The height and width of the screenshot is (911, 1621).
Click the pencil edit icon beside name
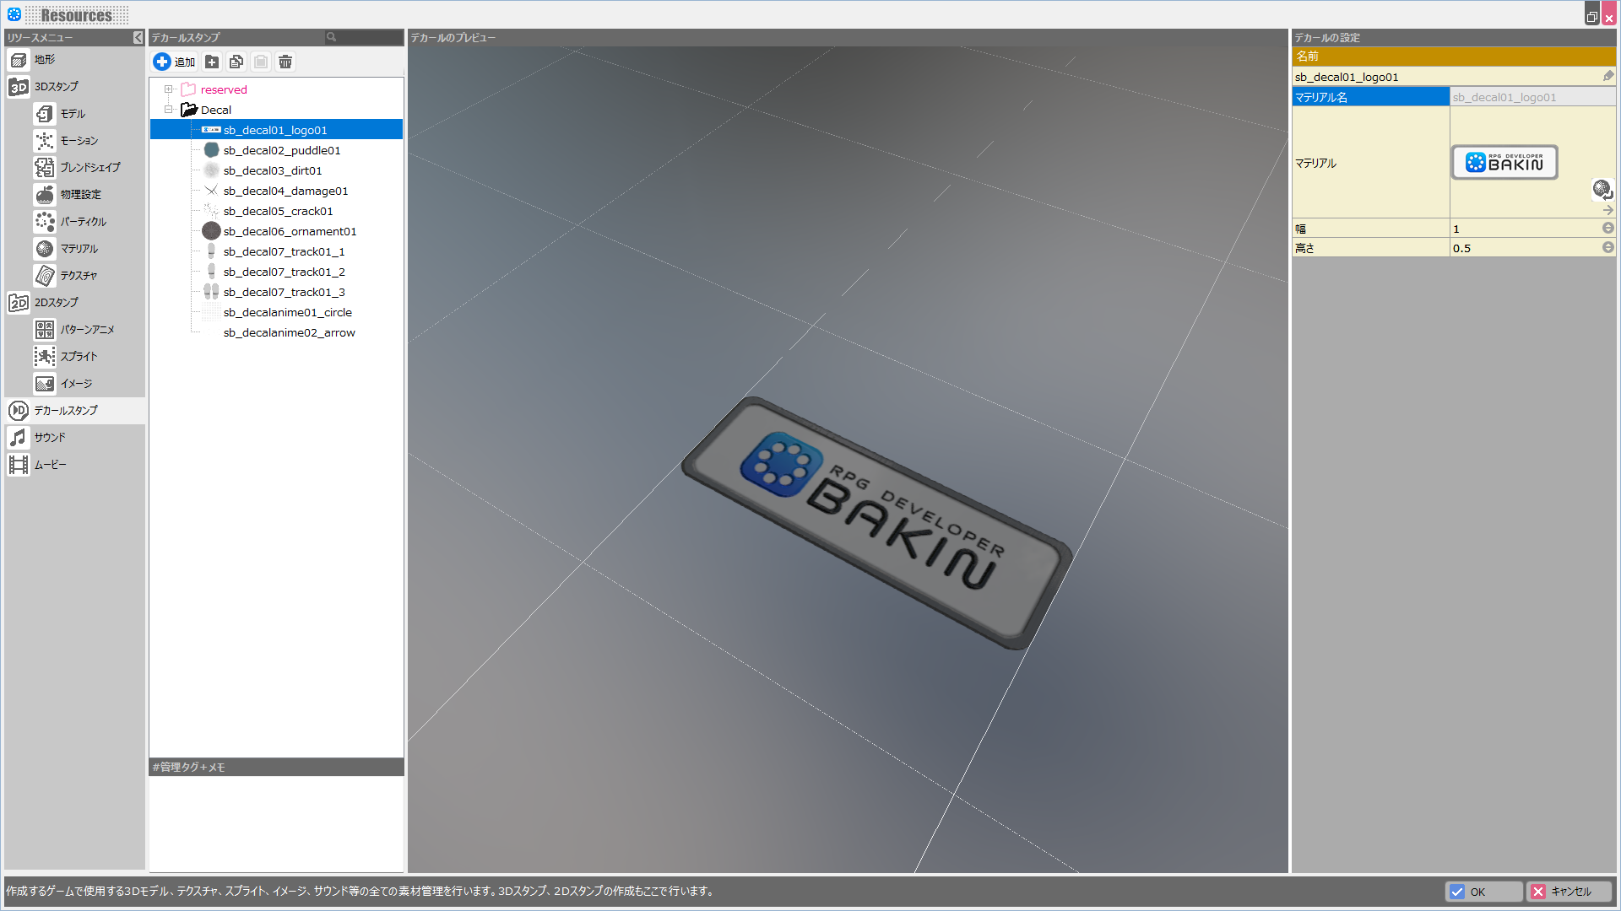coord(1607,76)
